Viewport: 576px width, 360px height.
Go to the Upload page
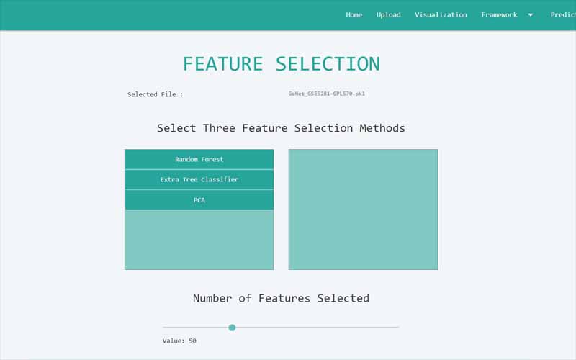[388, 15]
